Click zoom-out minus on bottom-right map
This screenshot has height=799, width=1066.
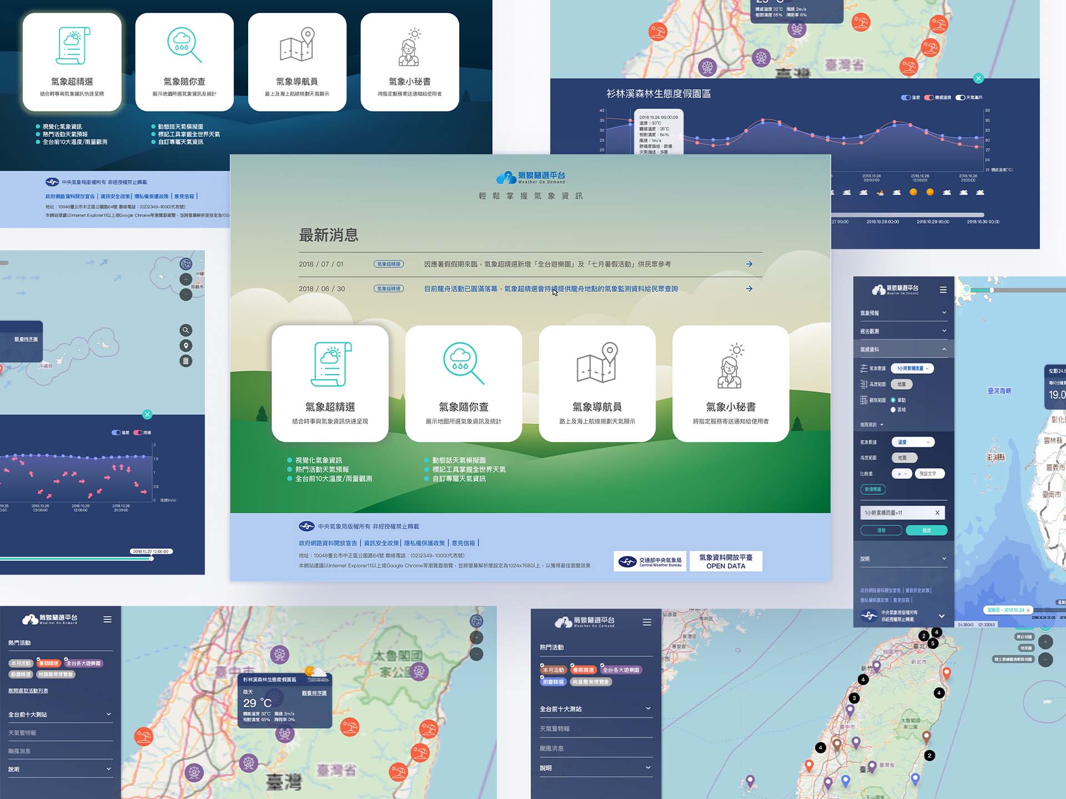point(1045,660)
